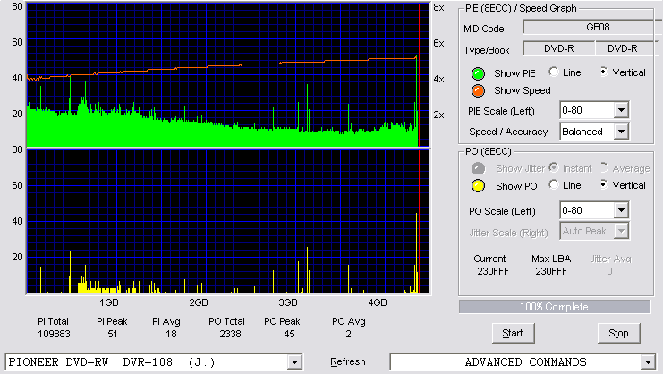Expand the ADVANCED COMMANDS dropdown arrow
This screenshot has height=374, width=663.
point(648,362)
